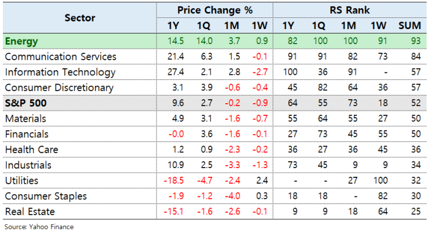The height and width of the screenshot is (233, 431).
Task: Click the Energy sector row label
Action: click(22, 42)
